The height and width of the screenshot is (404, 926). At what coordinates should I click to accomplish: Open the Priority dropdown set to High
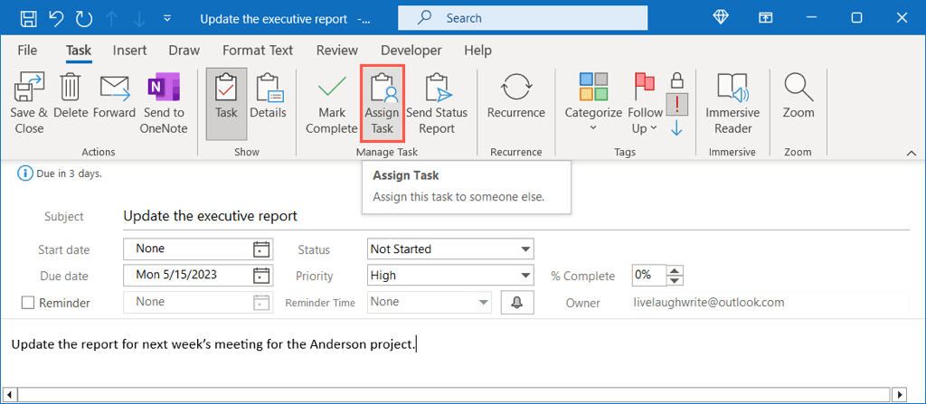point(525,276)
